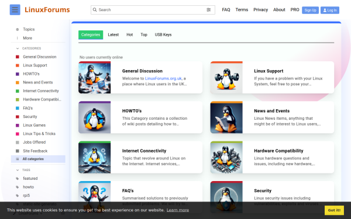Viewport: 351px width, 219px height.
Task: Click the howto tag icon
Action: [x=17, y=187]
